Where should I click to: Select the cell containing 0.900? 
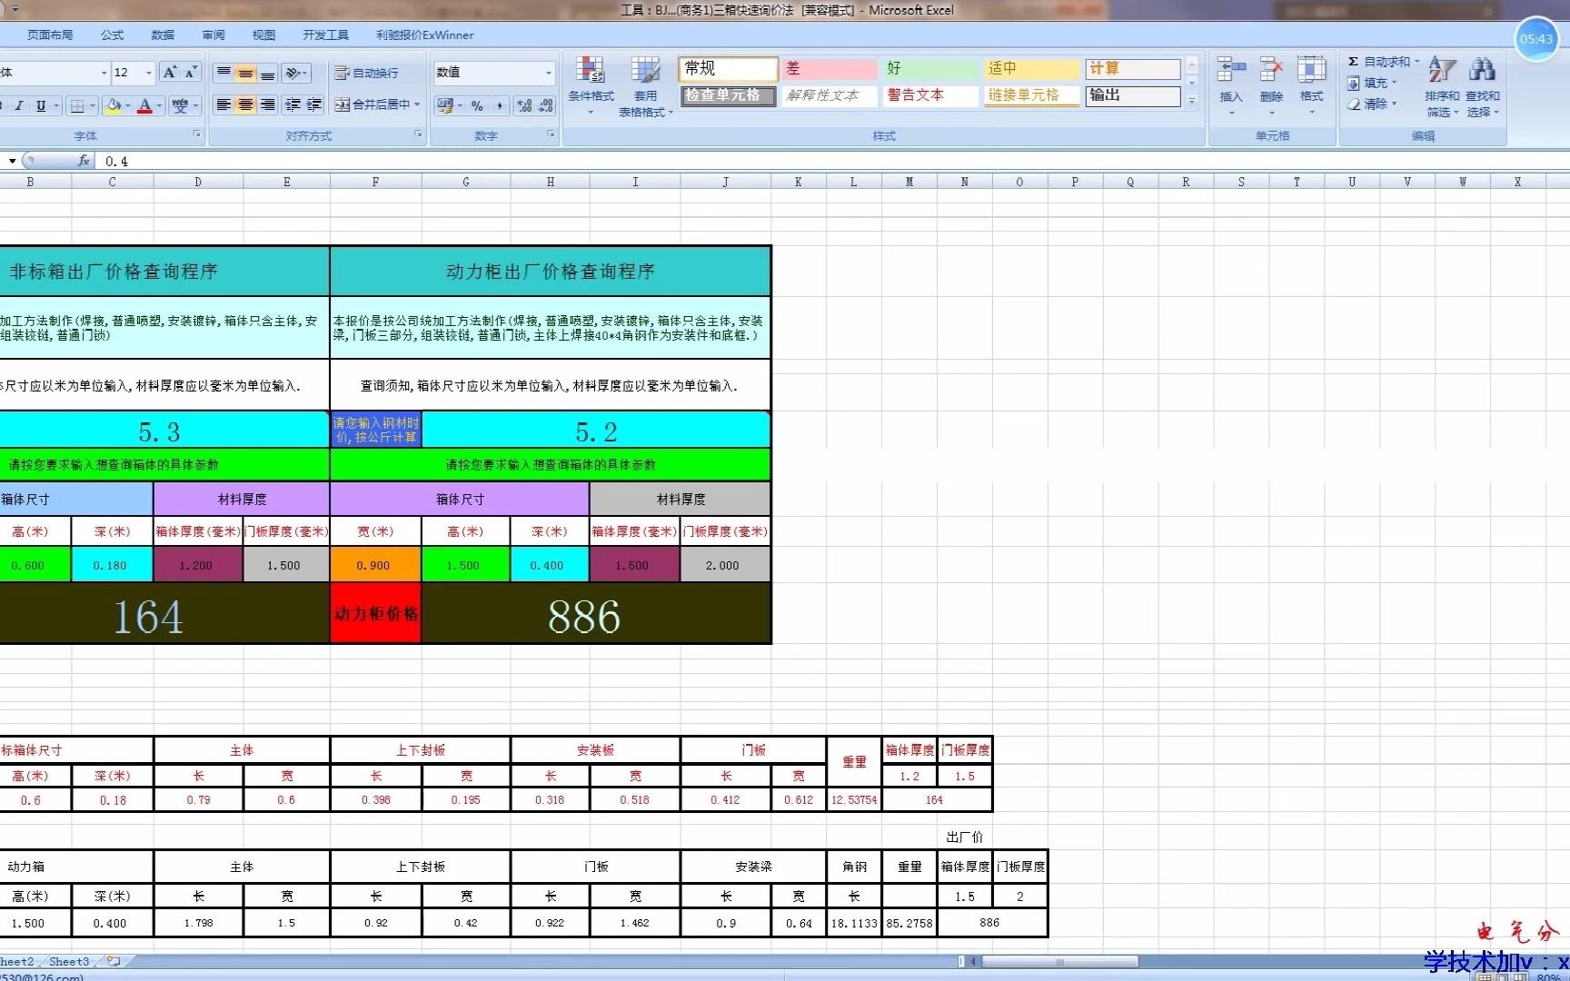[375, 565]
